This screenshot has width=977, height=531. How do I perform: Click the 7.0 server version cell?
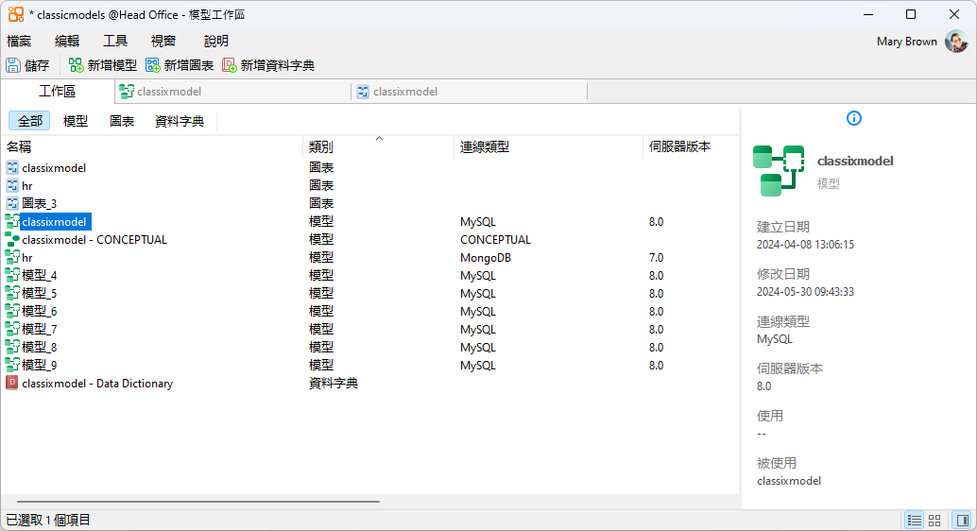656,258
